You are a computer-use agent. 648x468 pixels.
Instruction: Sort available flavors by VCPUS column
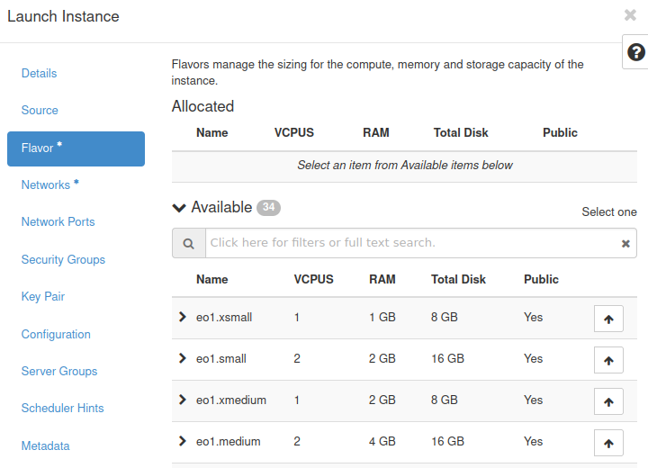click(x=313, y=279)
